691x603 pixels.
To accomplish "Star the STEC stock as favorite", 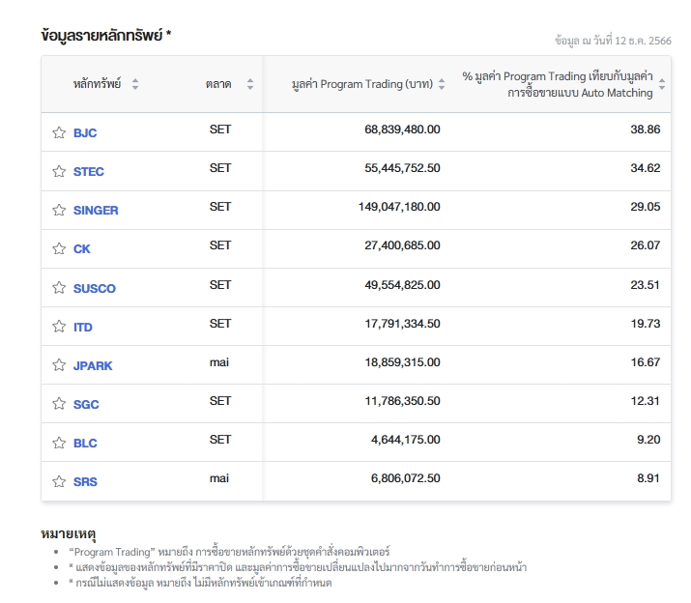I will [x=59, y=171].
